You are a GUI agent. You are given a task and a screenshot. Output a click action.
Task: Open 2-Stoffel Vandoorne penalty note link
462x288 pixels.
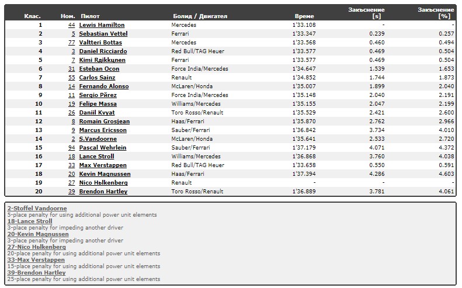[x=37, y=209]
